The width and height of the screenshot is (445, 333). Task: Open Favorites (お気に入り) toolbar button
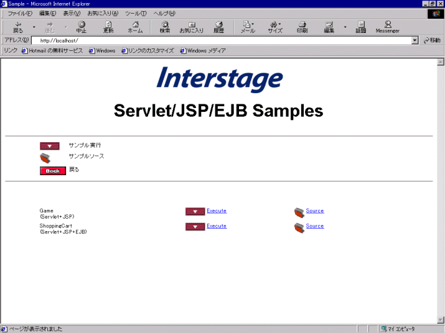click(192, 27)
